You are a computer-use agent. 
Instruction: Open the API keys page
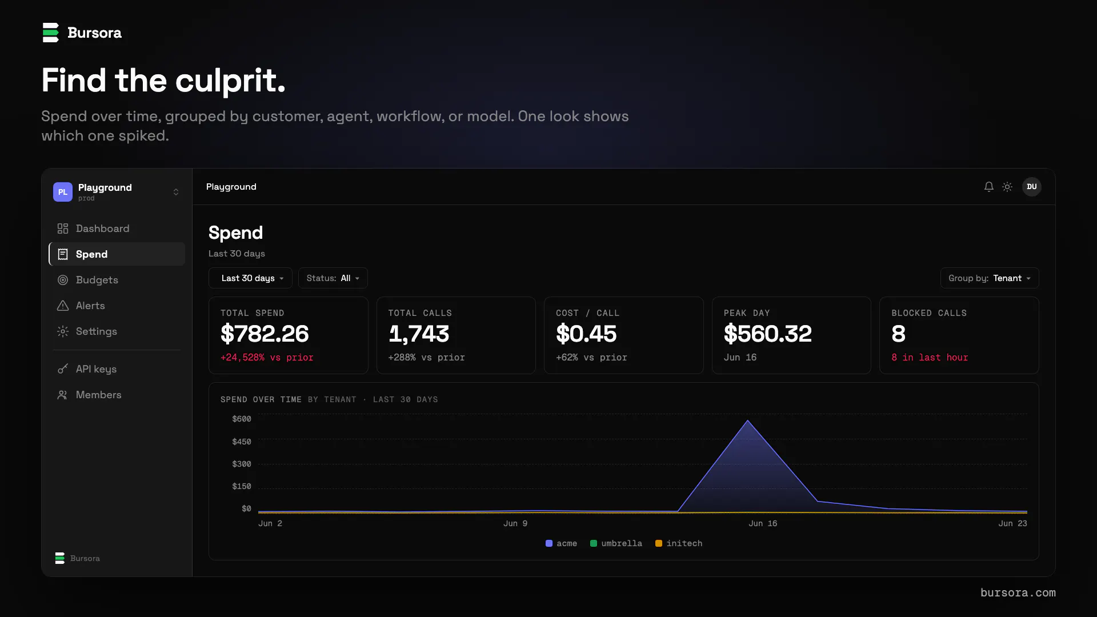click(x=117, y=369)
